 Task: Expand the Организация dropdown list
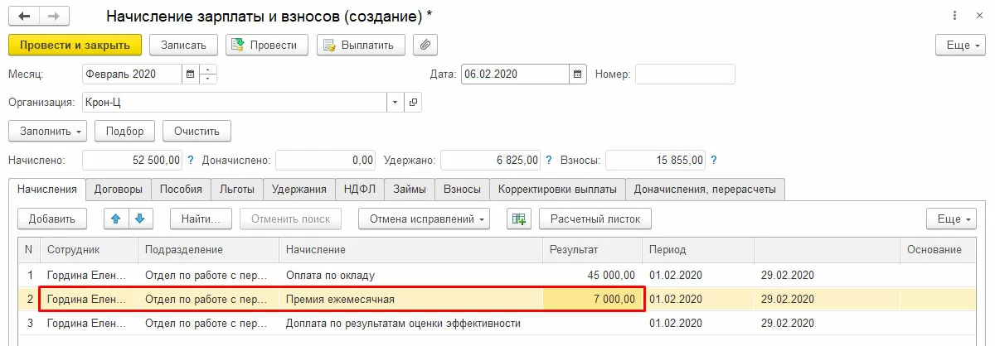tap(395, 103)
